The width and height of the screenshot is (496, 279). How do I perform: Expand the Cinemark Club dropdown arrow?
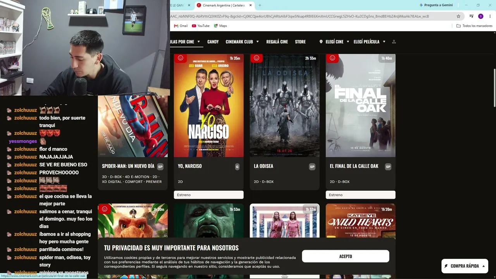coord(257,42)
